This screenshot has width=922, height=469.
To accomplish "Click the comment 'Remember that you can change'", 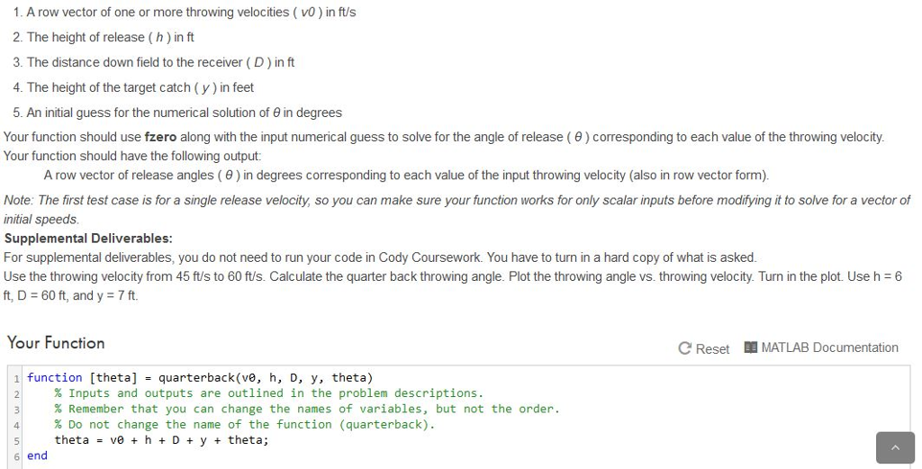I will pyautogui.click(x=306, y=409).
